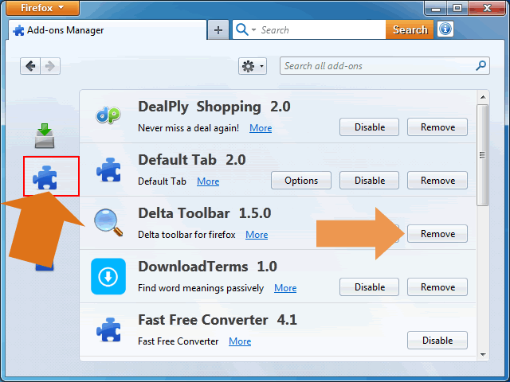
Task: Click the DownloadTerms download icon
Action: (x=108, y=276)
